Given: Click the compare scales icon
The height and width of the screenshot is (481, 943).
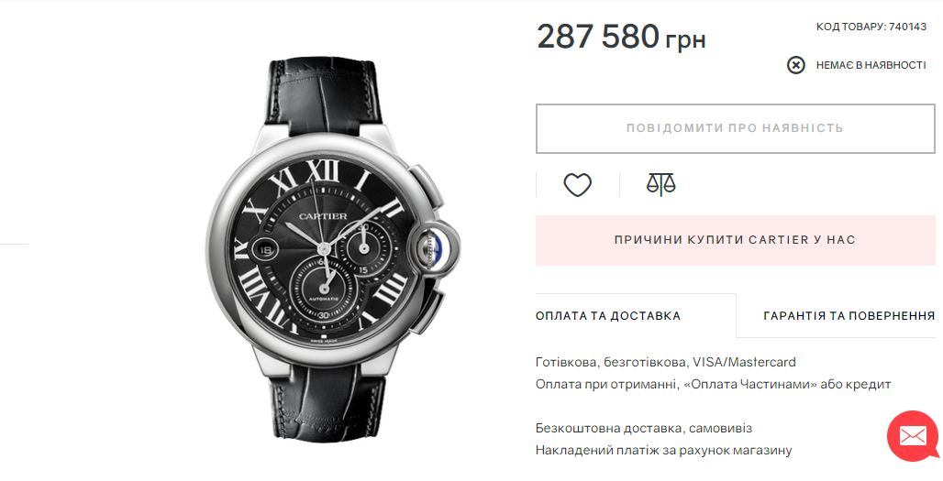Looking at the screenshot, I should click(661, 185).
